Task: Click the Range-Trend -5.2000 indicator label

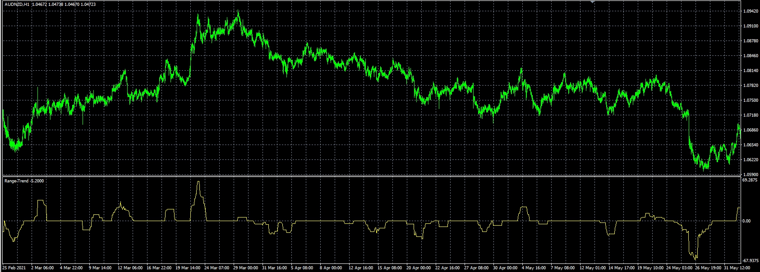Action: click(24, 181)
